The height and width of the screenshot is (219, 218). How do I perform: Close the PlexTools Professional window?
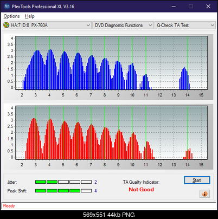pos(208,7)
